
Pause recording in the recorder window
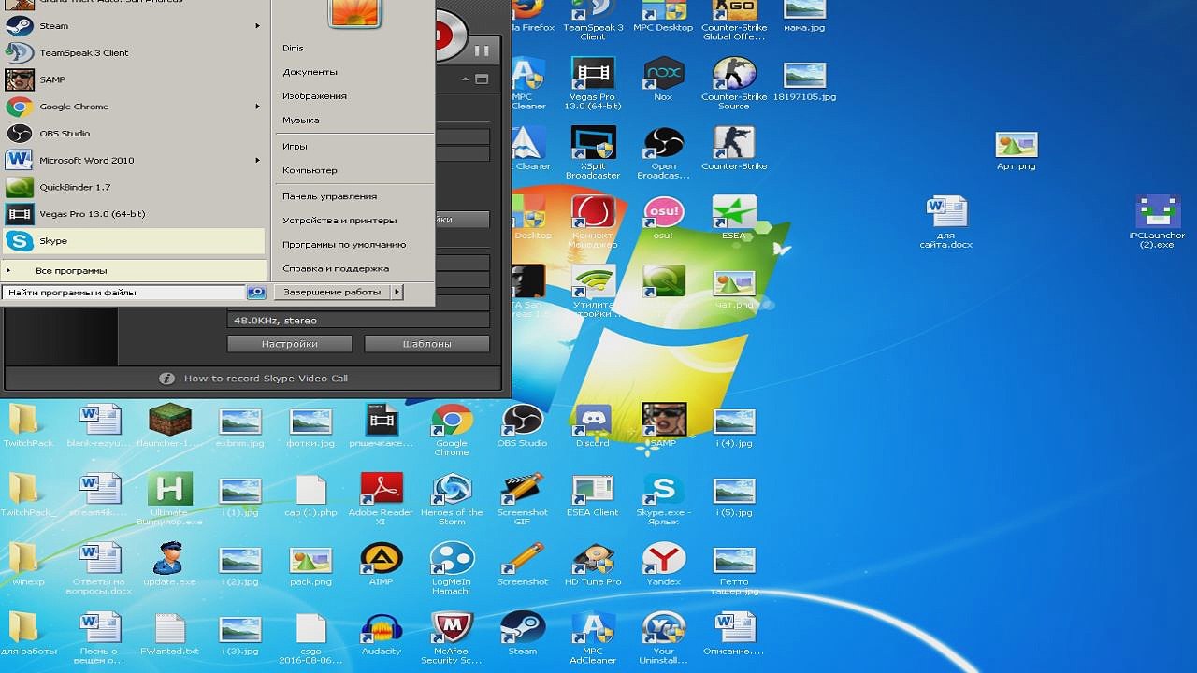[x=483, y=51]
